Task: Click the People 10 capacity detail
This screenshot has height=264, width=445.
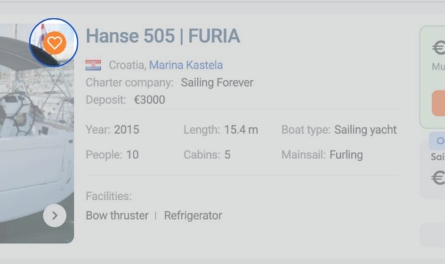Action: [132, 155]
